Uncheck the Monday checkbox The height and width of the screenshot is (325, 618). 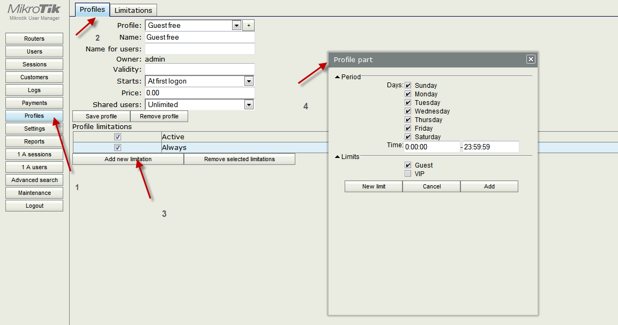coord(408,94)
